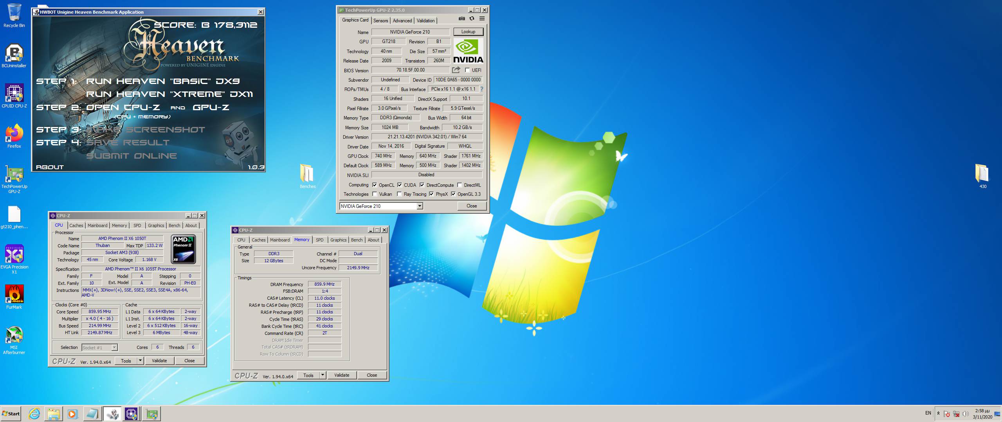Screen dimensions: 1002x422
Task: Click the EN language indicator in the taskbar
Action: pyautogui.click(x=928, y=413)
